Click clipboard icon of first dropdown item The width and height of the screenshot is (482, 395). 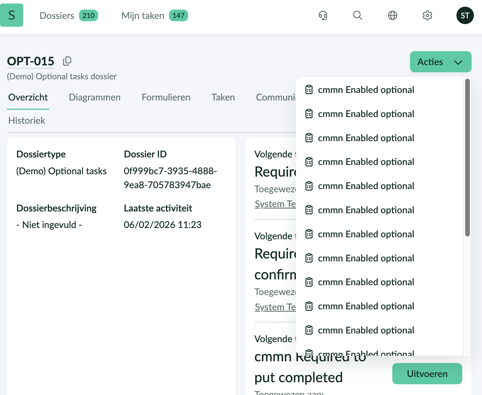click(309, 90)
